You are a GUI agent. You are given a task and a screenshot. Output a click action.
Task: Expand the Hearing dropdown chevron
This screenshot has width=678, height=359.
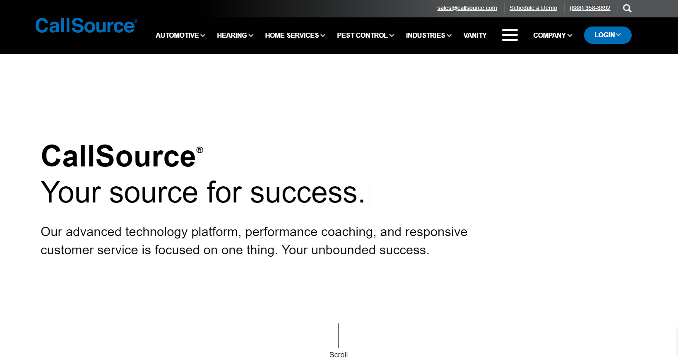pos(251,36)
